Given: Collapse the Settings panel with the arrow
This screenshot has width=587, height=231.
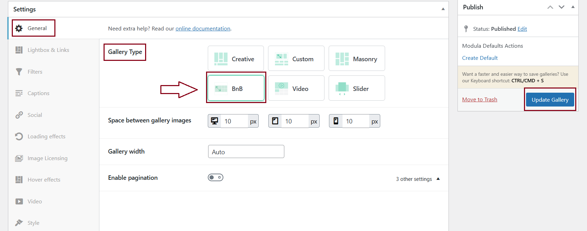Looking at the screenshot, I should pos(443,9).
